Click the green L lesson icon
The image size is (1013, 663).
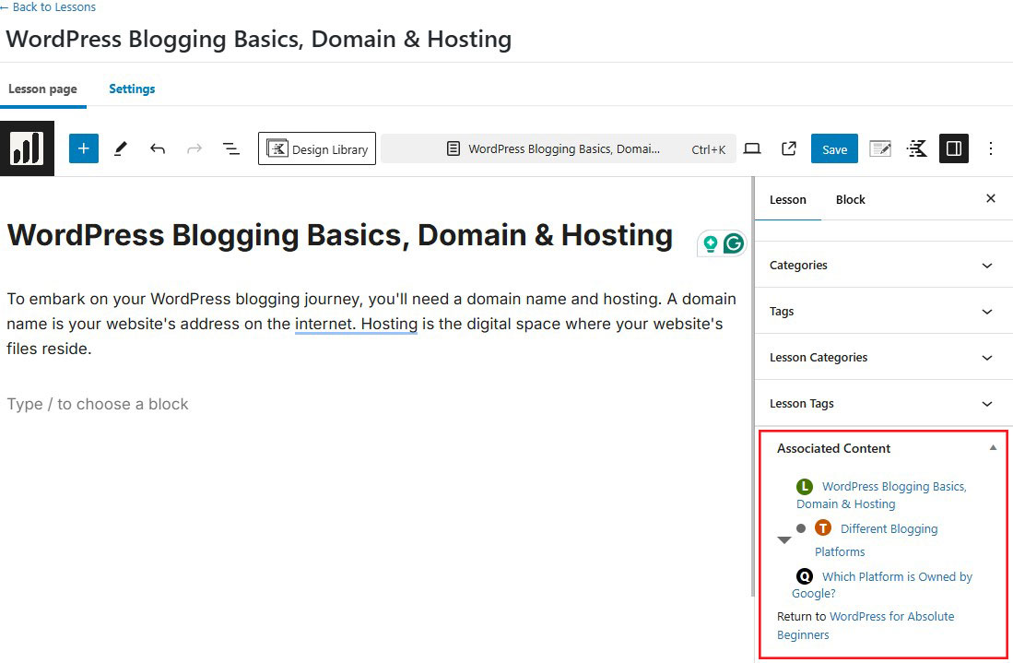point(805,487)
